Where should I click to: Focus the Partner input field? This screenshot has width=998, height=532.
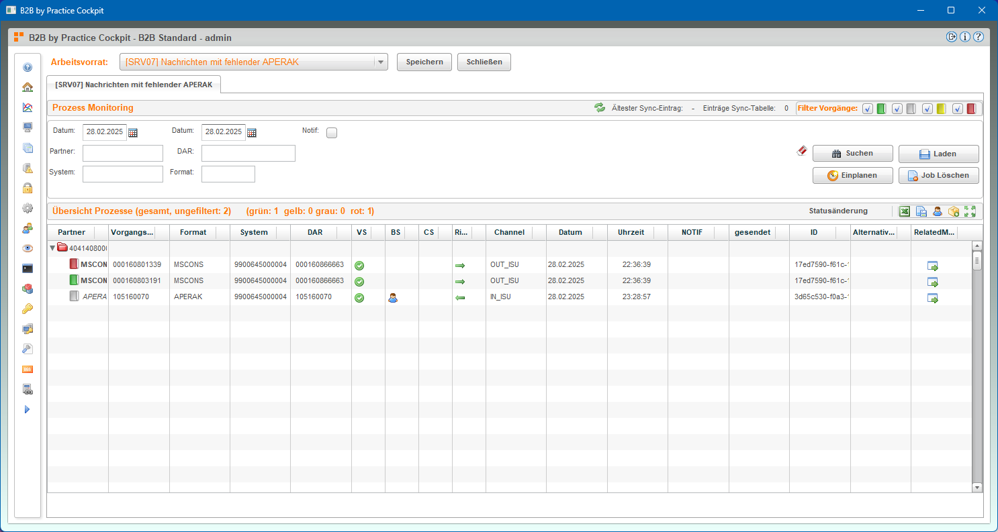click(123, 154)
